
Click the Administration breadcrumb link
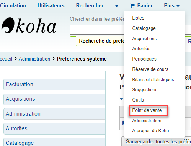(34, 59)
